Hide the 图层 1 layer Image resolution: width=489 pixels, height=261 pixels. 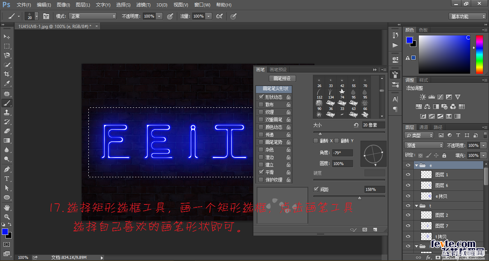coord(408,175)
